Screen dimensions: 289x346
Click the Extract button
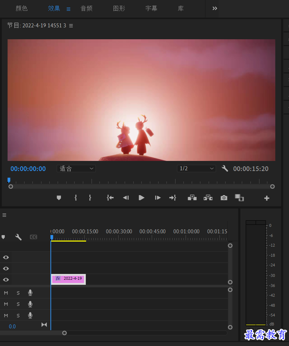tap(208, 198)
